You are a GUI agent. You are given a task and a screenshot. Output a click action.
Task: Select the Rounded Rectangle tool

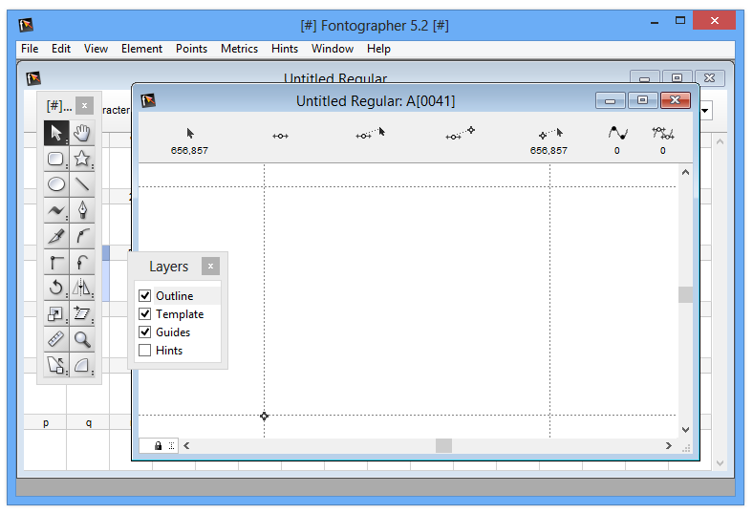click(56, 159)
